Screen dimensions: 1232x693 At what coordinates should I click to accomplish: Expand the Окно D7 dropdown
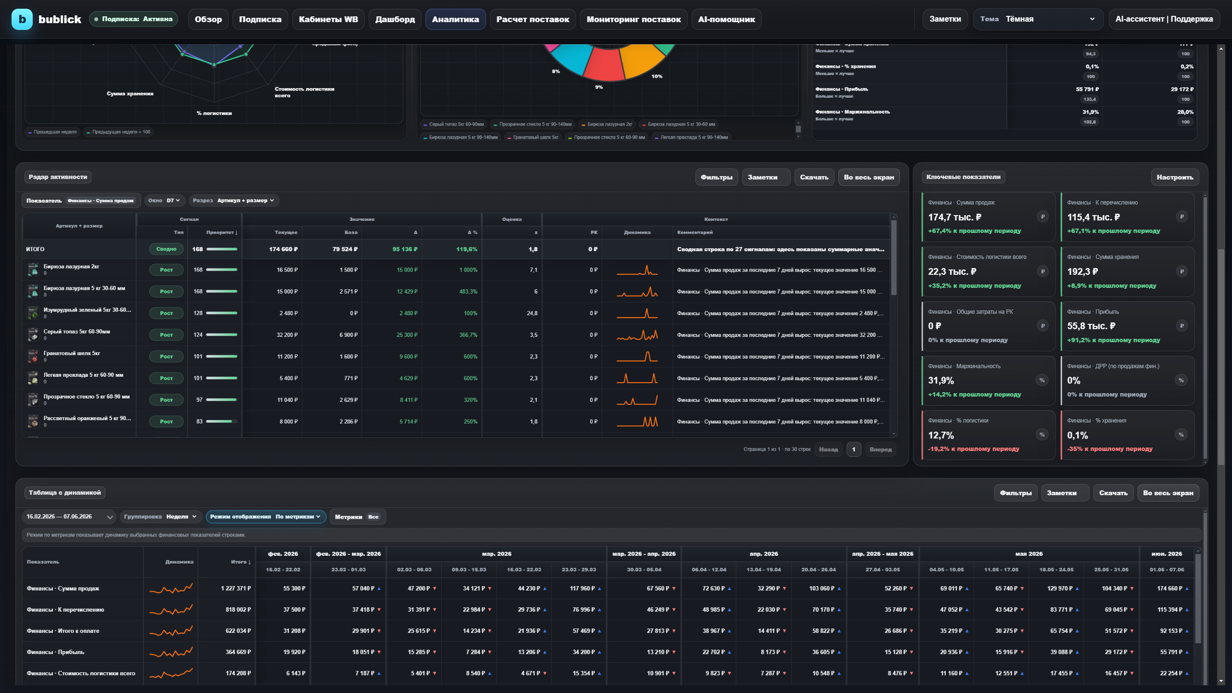pyautogui.click(x=164, y=201)
